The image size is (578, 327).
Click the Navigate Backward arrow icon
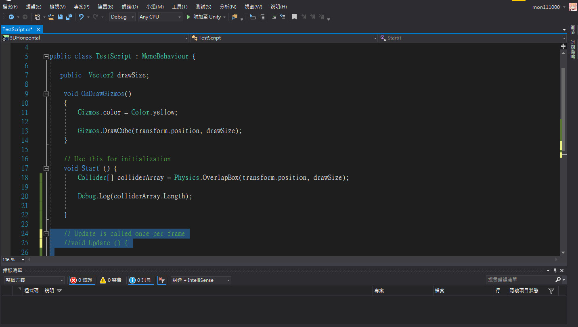click(x=12, y=17)
